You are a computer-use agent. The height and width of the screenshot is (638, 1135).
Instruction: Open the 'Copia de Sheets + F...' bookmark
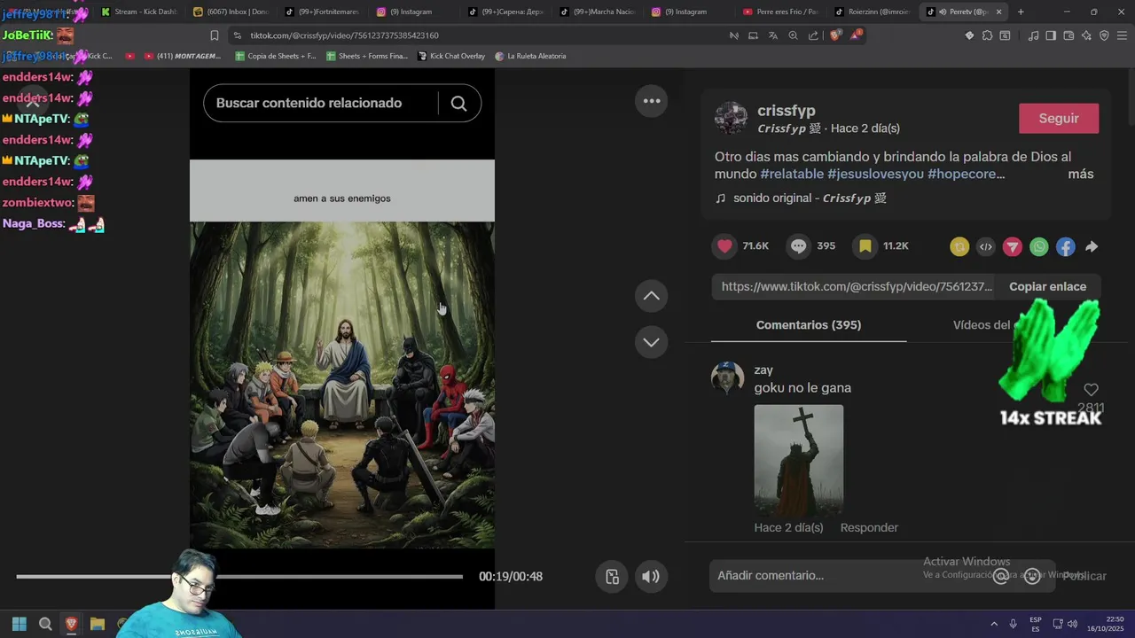tap(276, 56)
